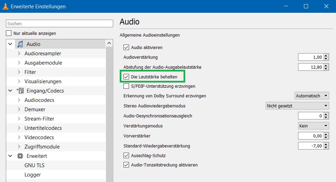
Task: Select Untertitelcodecs in the tree
Action: coord(43,128)
